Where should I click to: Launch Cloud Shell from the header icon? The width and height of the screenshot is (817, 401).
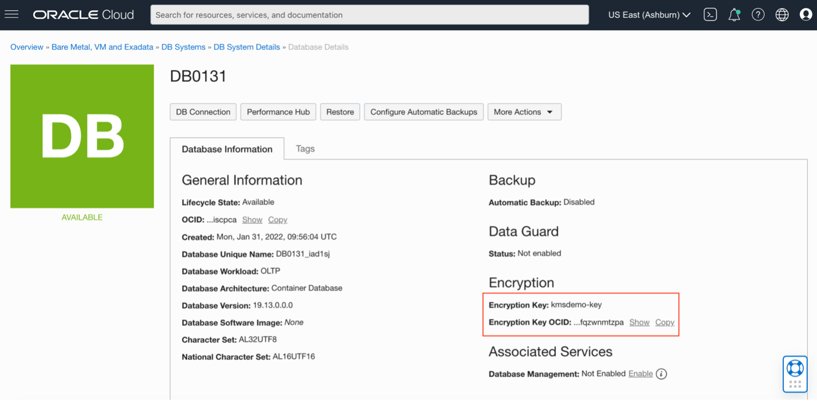710,15
